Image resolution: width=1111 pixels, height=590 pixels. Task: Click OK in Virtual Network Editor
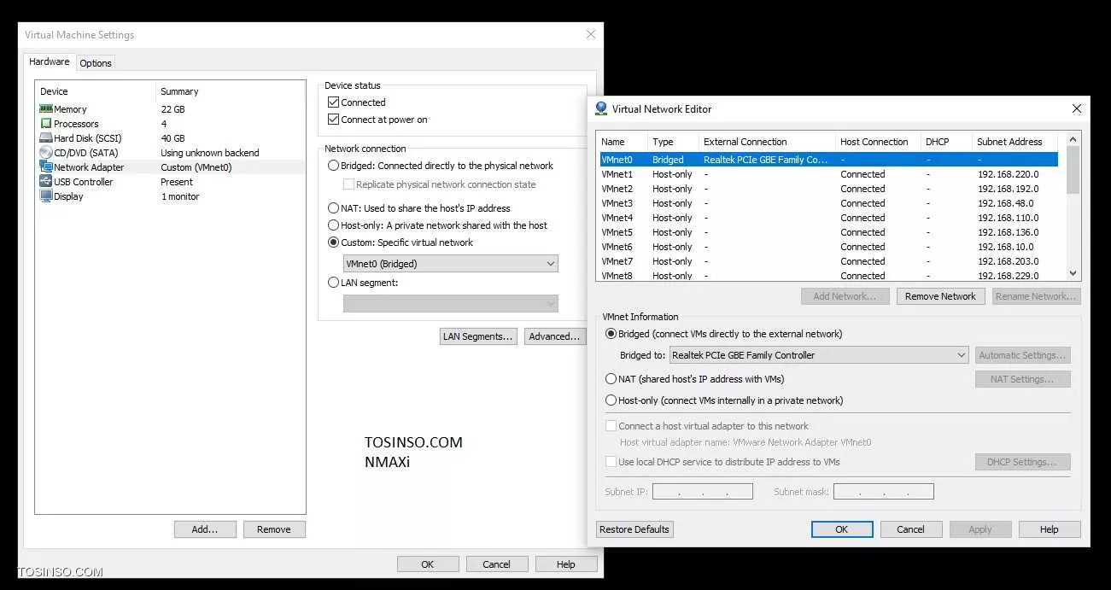click(842, 529)
